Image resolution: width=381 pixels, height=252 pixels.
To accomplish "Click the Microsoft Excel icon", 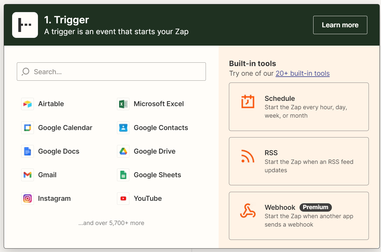I will [123, 104].
